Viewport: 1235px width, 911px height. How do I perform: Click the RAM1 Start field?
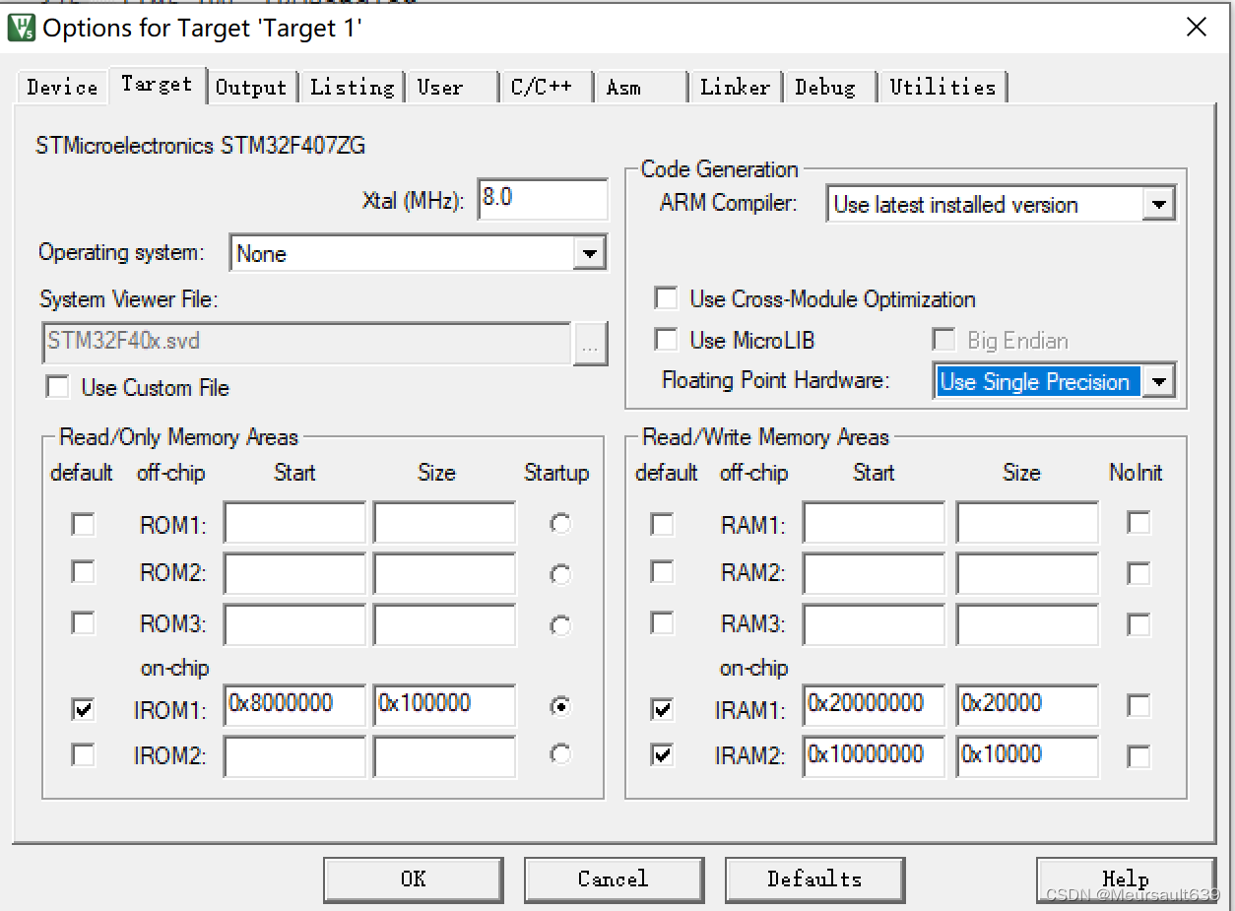(x=874, y=522)
